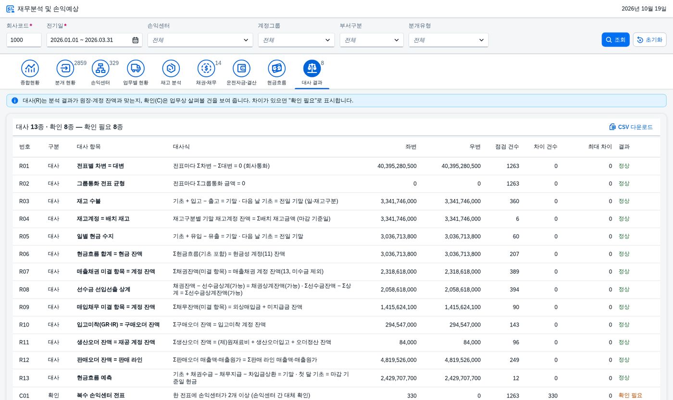Select 입고미착(GR·IR) = 구매오더 잔액 item
This screenshot has width=673, height=400.
[118, 325]
